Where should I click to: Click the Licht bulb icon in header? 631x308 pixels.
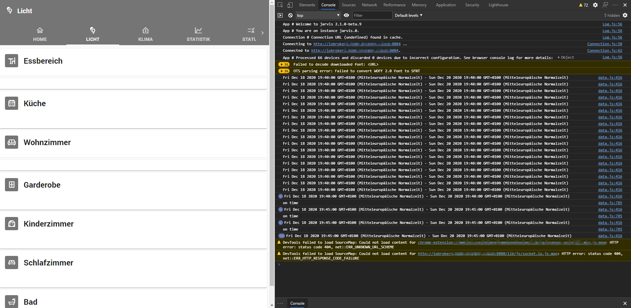click(10, 11)
